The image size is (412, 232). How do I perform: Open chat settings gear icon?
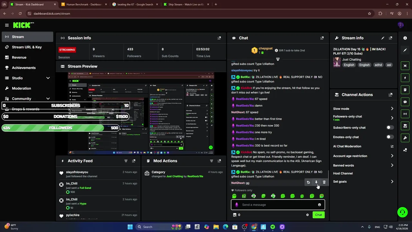[x=307, y=215]
